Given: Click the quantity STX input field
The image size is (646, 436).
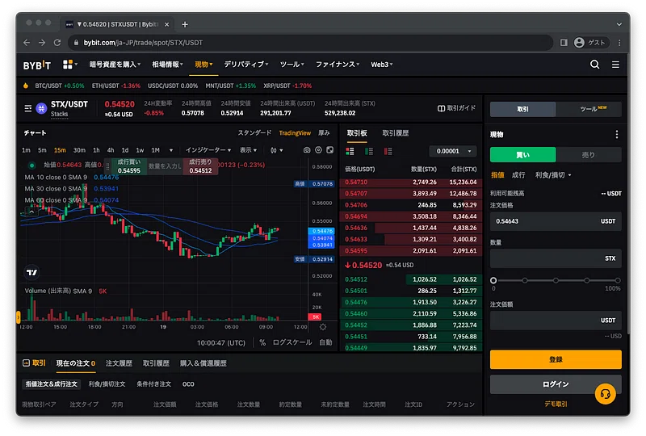Looking at the screenshot, I should coord(556,258).
